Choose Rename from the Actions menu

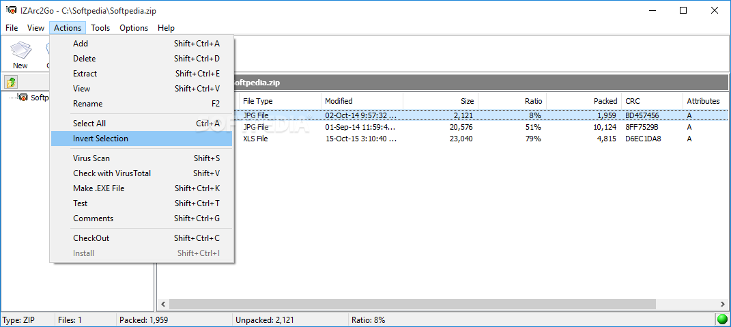click(142, 104)
